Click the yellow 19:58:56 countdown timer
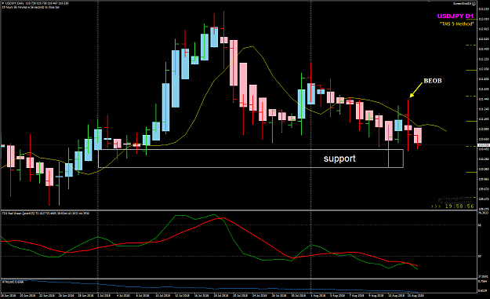 pos(459,206)
